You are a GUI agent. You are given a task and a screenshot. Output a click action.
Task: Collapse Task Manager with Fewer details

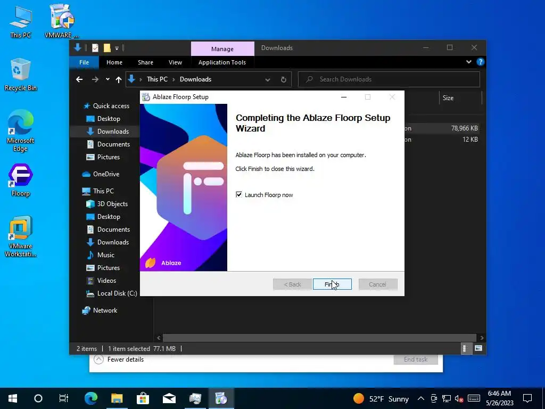point(119,359)
